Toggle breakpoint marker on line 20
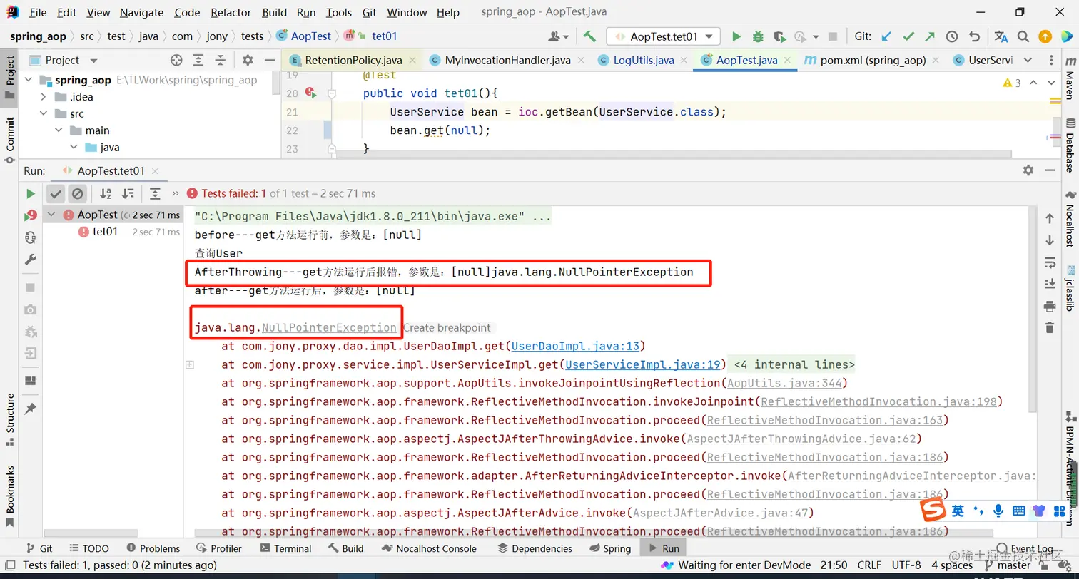Image resolution: width=1079 pixels, height=579 pixels. 310,92
